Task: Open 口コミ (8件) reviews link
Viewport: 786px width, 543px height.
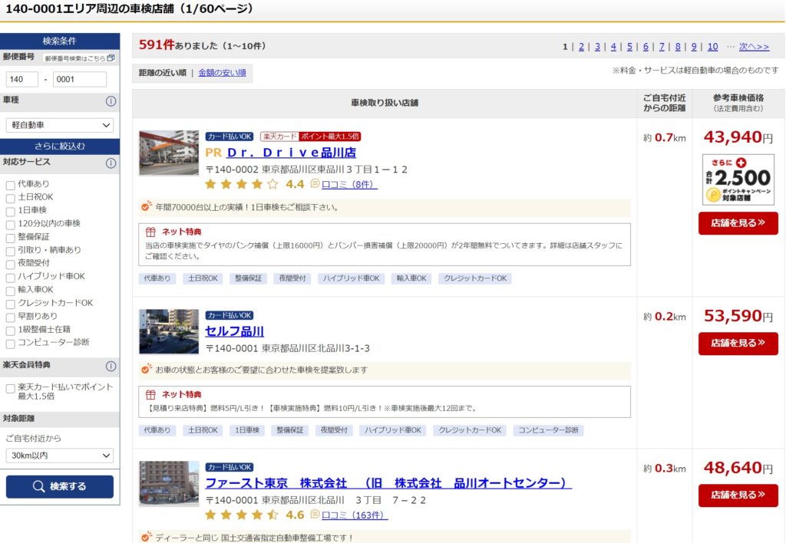Action: coord(349,184)
